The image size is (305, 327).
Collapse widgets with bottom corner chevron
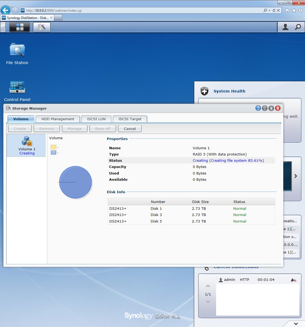(296, 323)
